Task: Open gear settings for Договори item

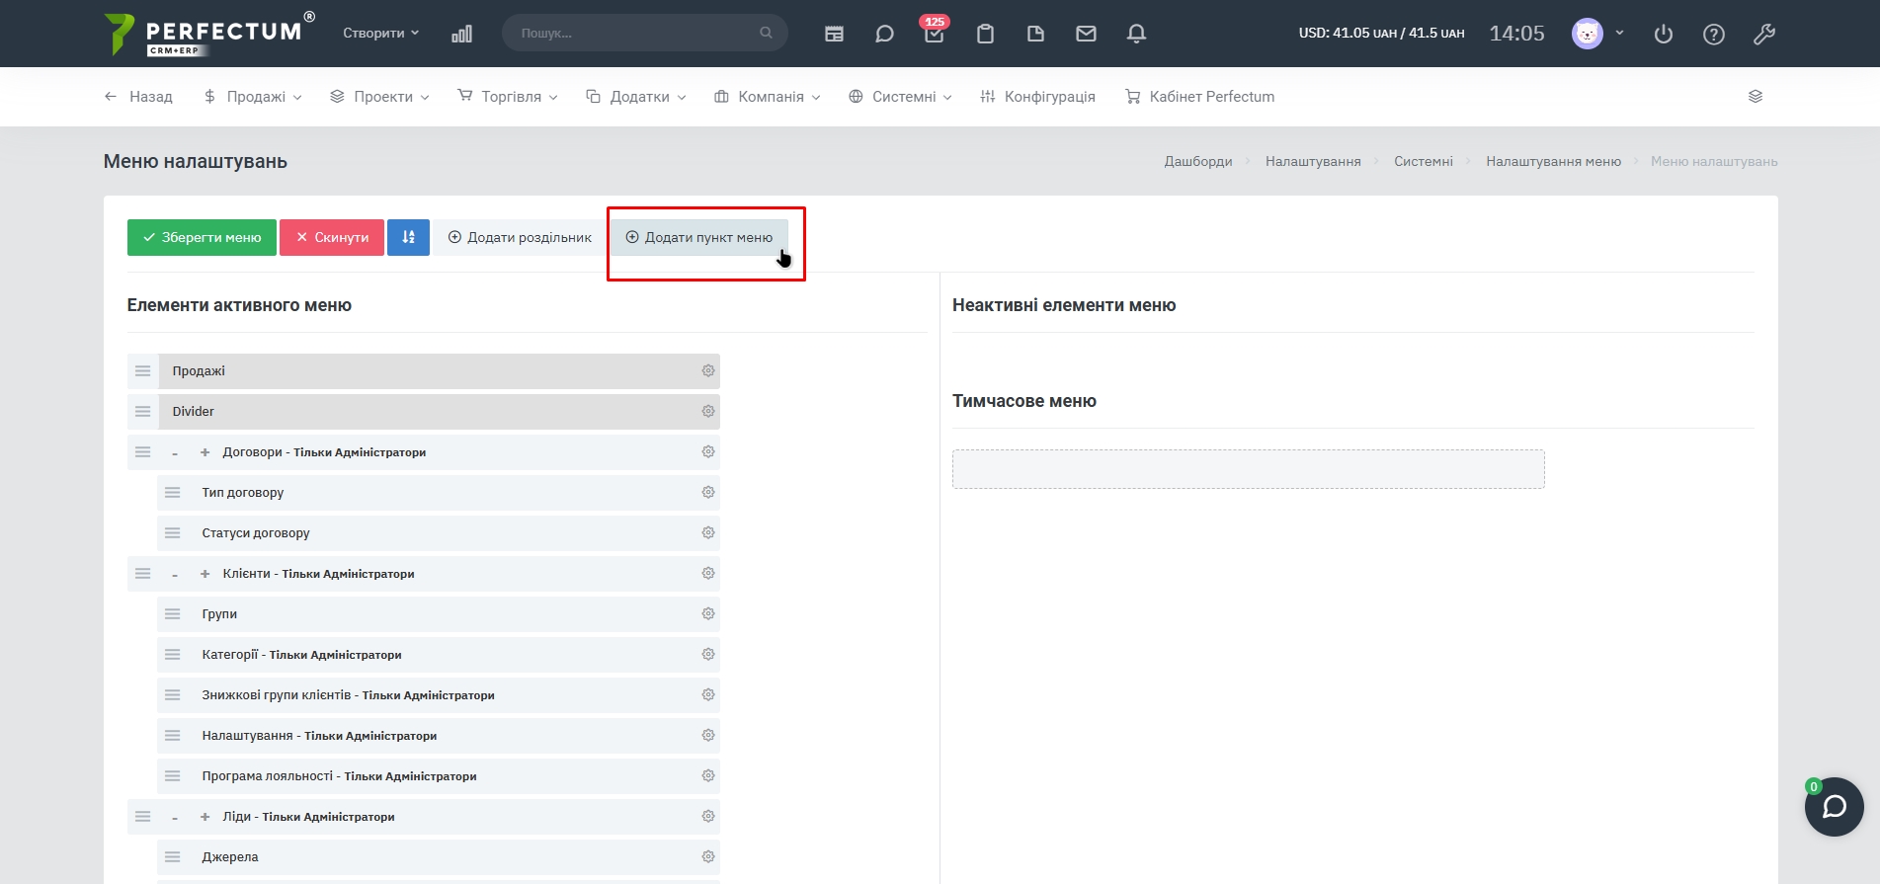Action: pyautogui.click(x=708, y=451)
